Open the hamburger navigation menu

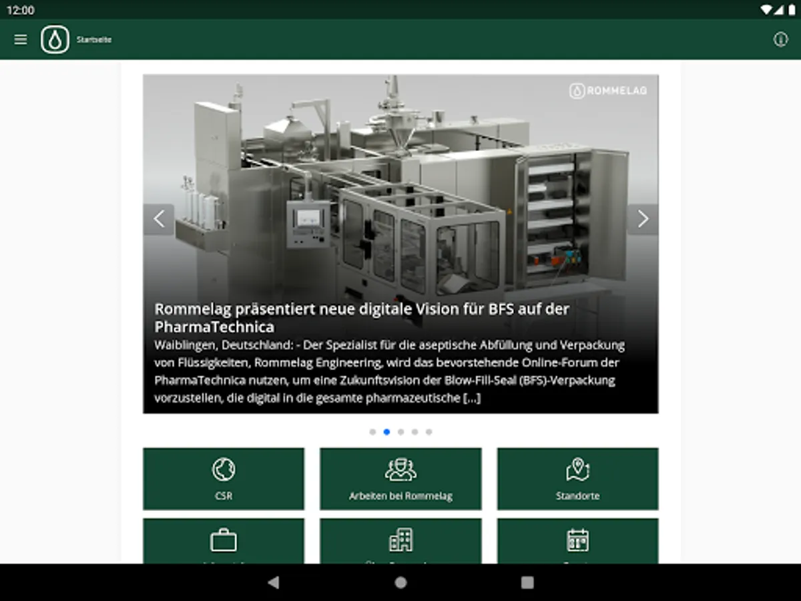(x=21, y=39)
